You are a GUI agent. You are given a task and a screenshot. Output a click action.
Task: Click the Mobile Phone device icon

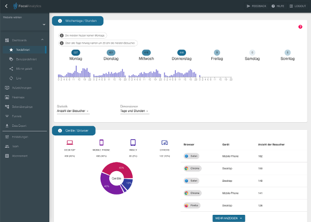pos(101,143)
